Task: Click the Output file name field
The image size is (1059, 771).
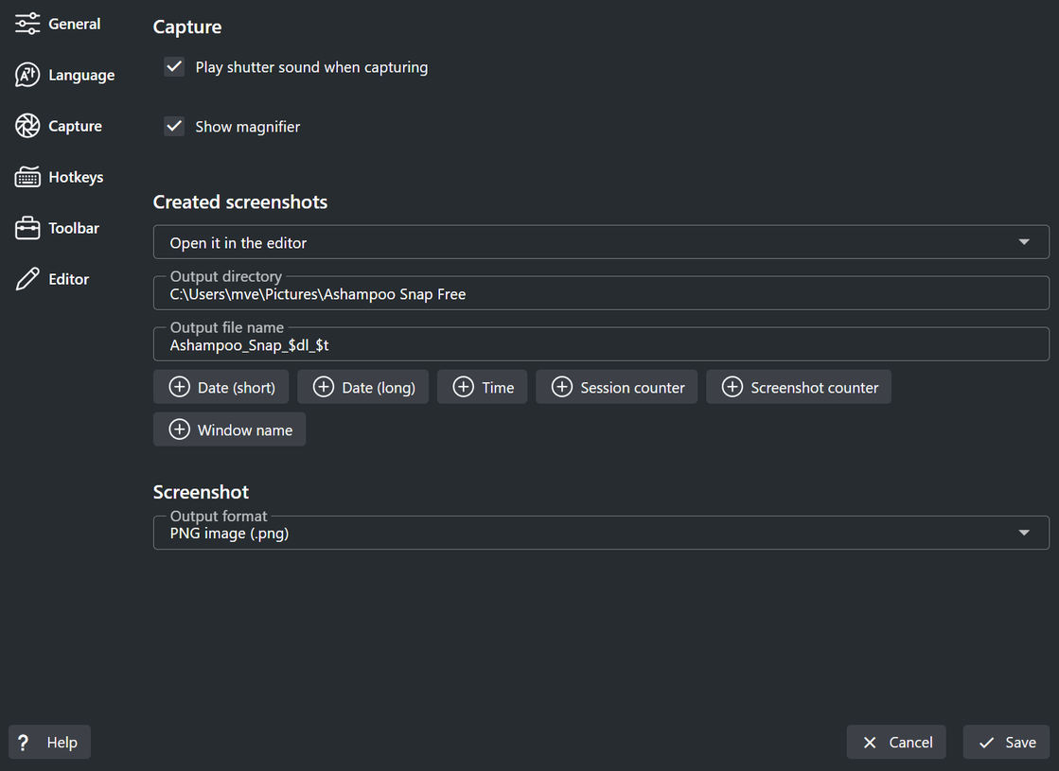Action: click(x=601, y=344)
